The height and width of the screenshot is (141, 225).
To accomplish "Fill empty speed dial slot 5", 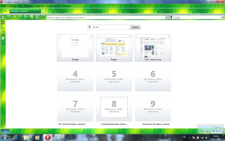I will tap(114, 78).
